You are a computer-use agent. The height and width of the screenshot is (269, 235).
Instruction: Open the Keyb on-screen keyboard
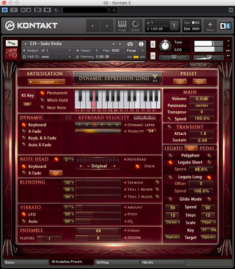pos(122,25)
